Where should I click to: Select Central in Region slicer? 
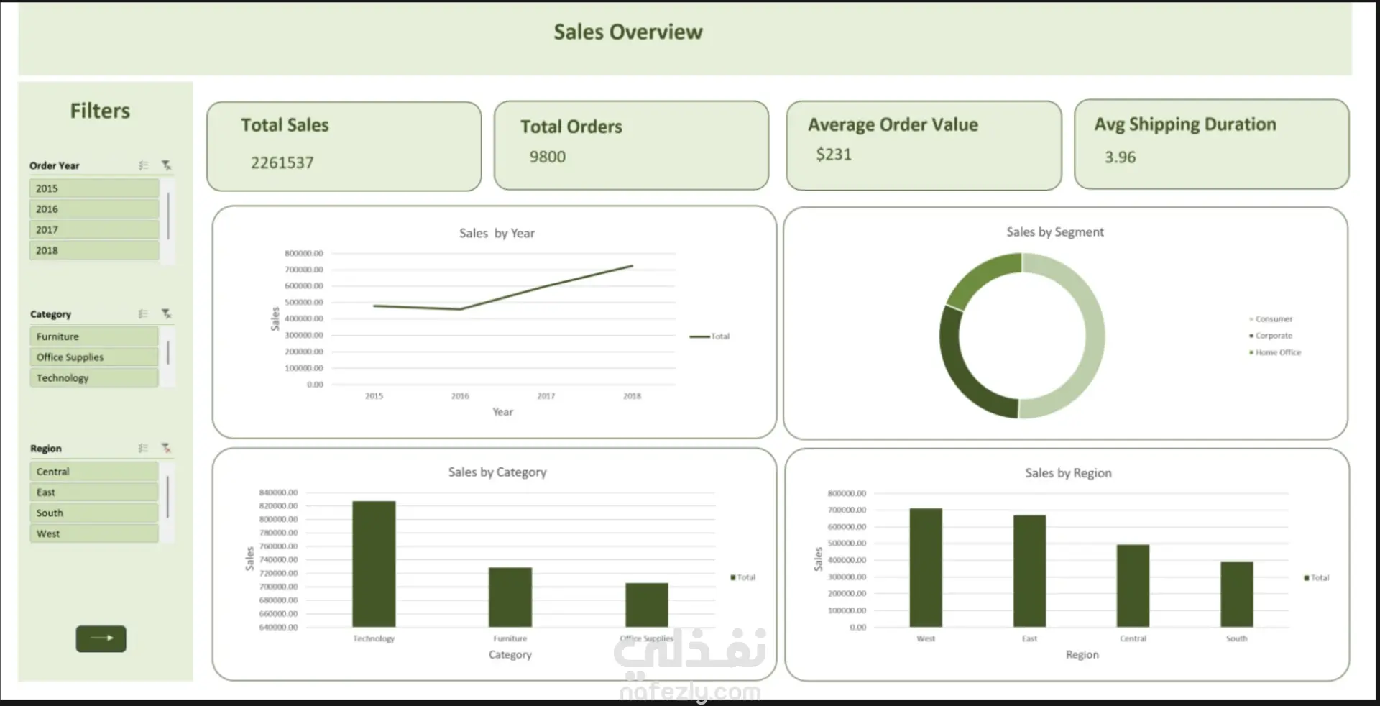click(x=94, y=472)
